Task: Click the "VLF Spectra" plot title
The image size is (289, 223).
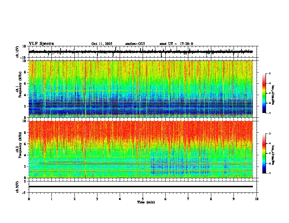Action: pos(41,44)
